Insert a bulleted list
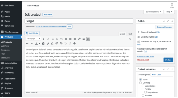Image resolution: width=178 pixels, height=98 pixels. point(52,39)
